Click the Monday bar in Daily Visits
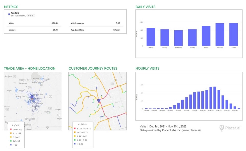 151,37
